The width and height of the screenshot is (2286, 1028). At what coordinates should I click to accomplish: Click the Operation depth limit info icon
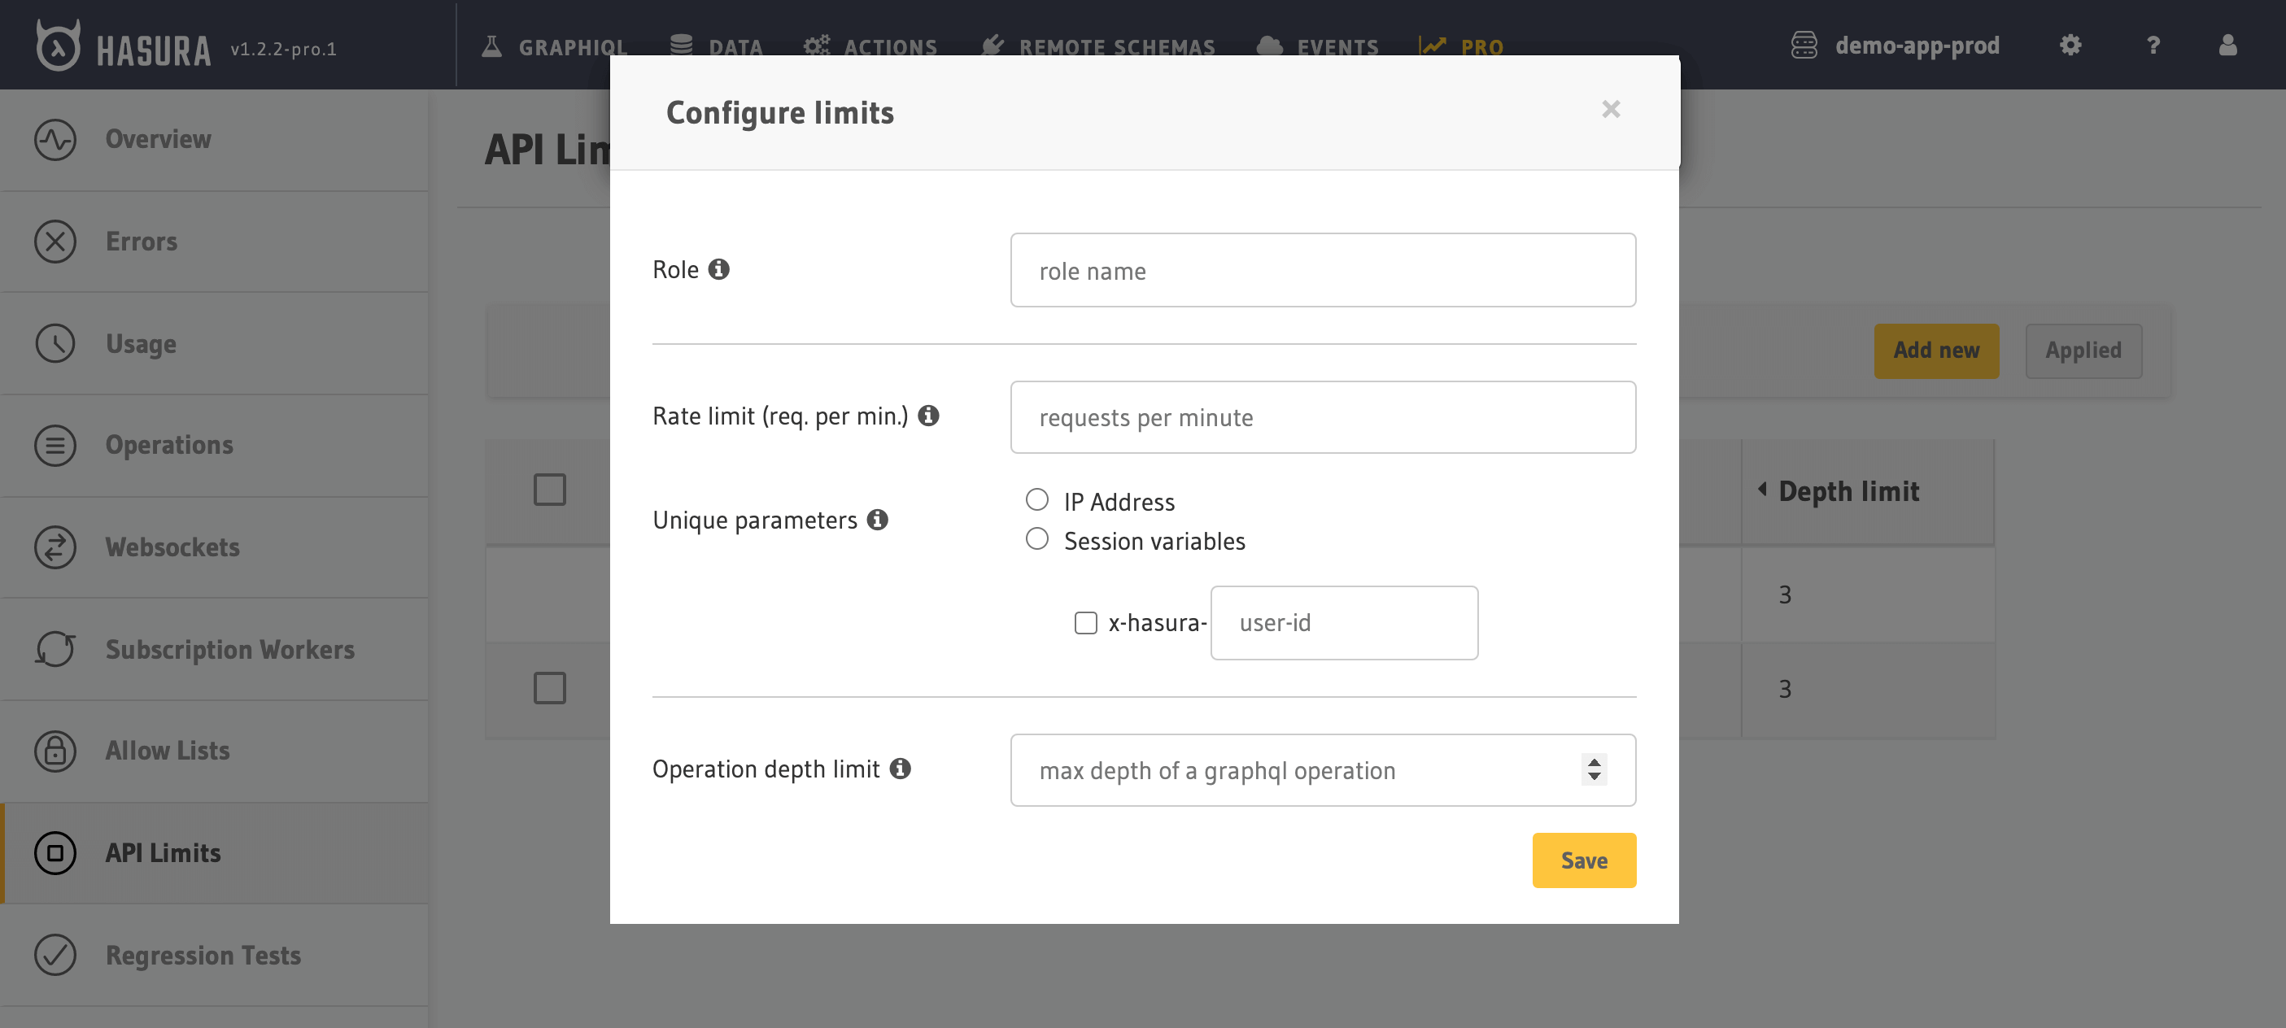coord(900,768)
